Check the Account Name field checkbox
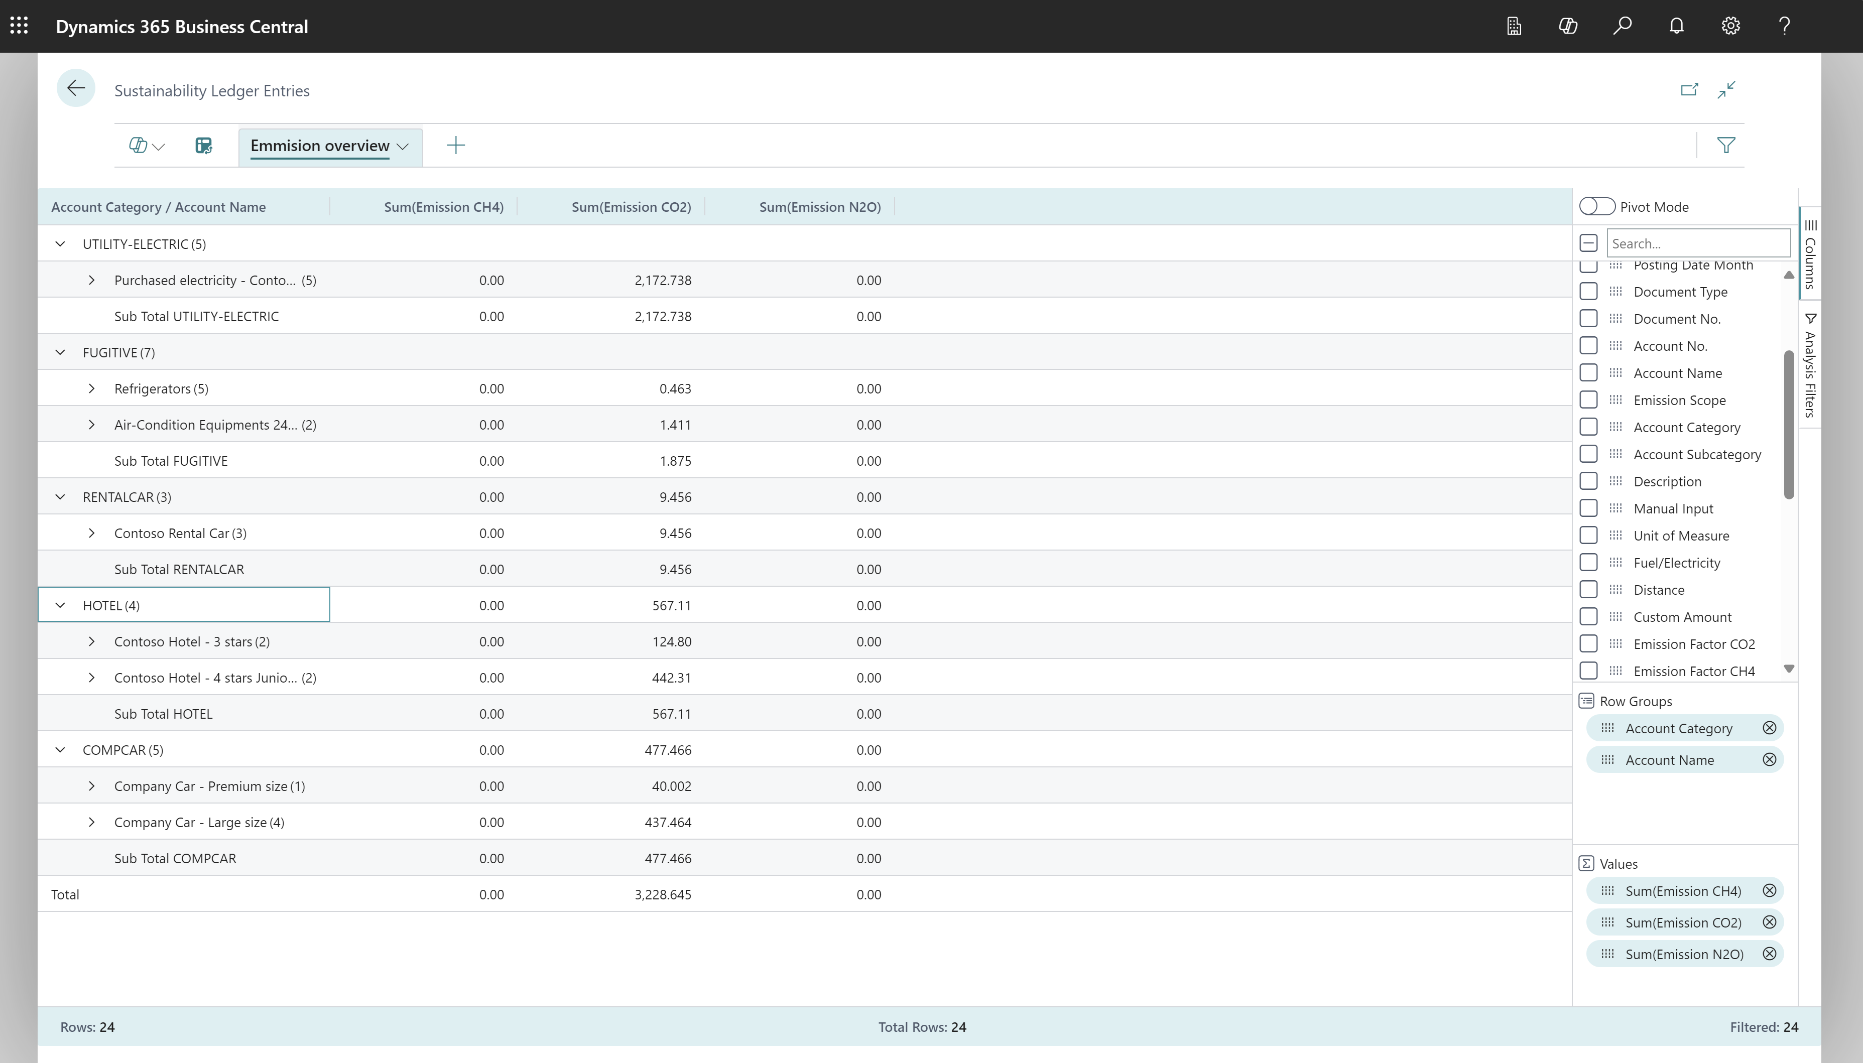Screen dimensions: 1863x1063 (1589, 372)
